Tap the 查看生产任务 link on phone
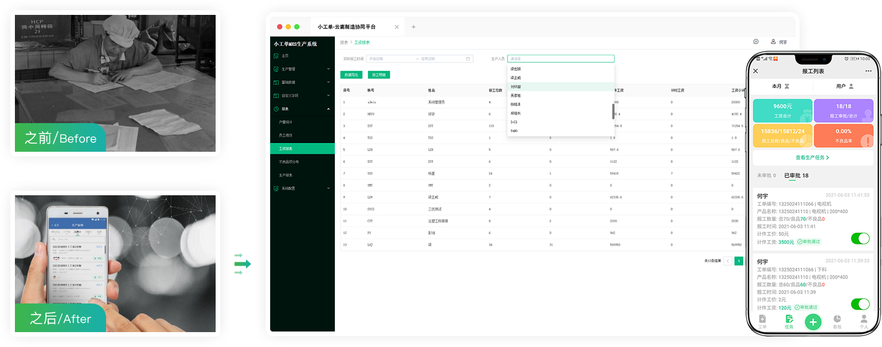882x347 pixels. pos(812,157)
